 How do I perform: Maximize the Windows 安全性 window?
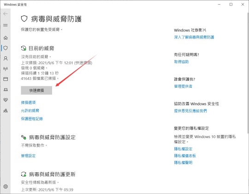[x=231, y=4]
